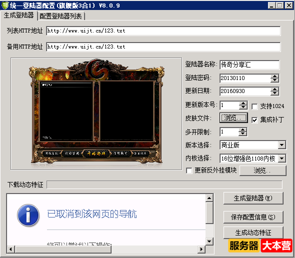Screen dimensions: 295x258
Task: Click the 多开限制 value field
Action: [x=229, y=132]
